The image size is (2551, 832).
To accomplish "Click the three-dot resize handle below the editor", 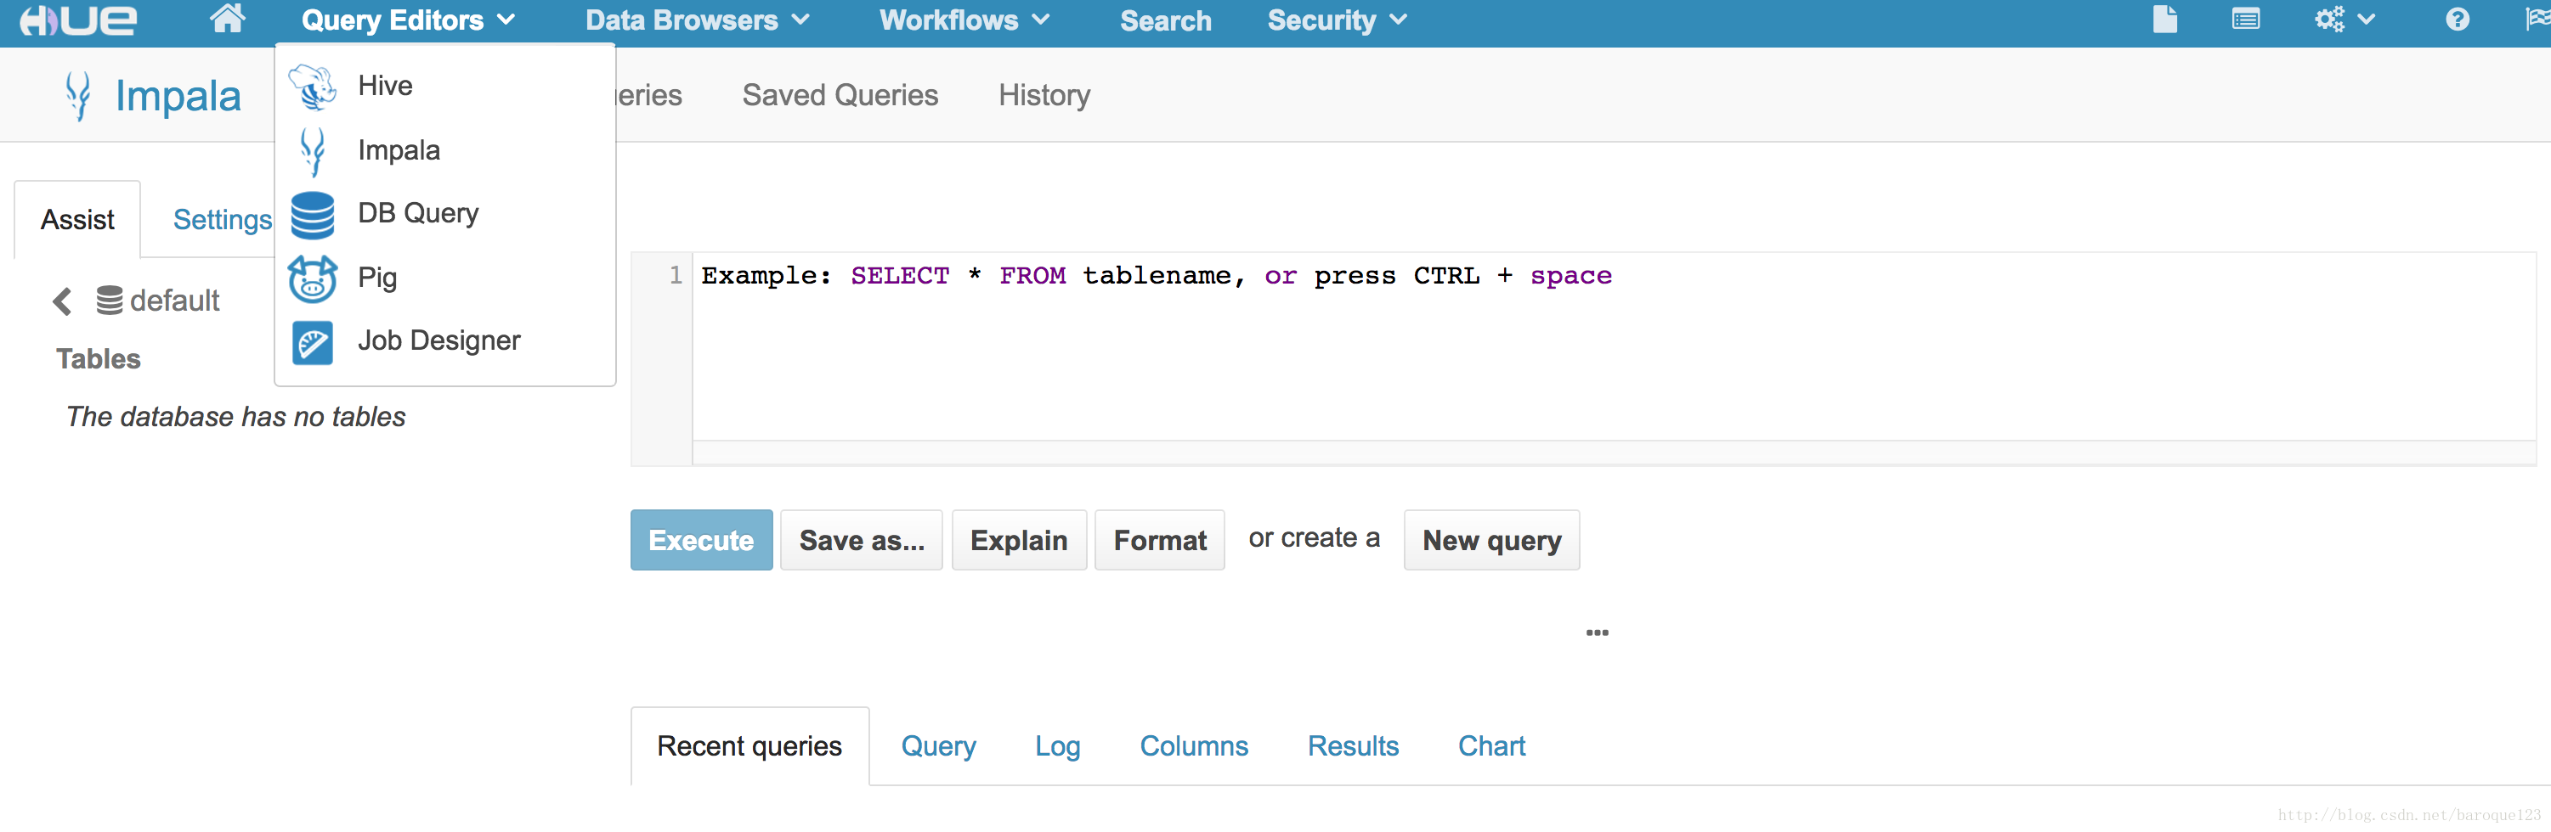I will tap(1597, 632).
